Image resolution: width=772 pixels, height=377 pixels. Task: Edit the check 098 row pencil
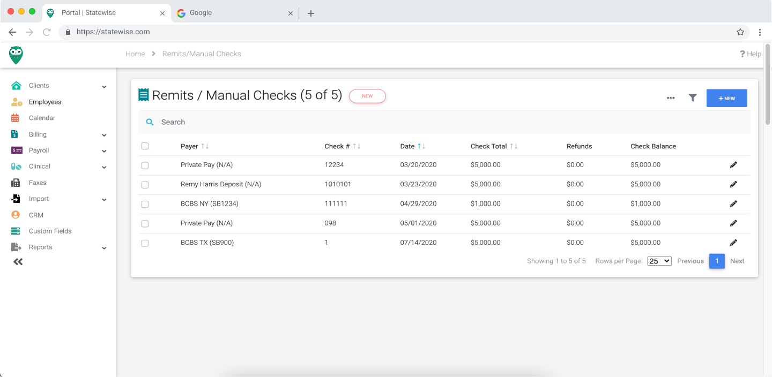[733, 223]
